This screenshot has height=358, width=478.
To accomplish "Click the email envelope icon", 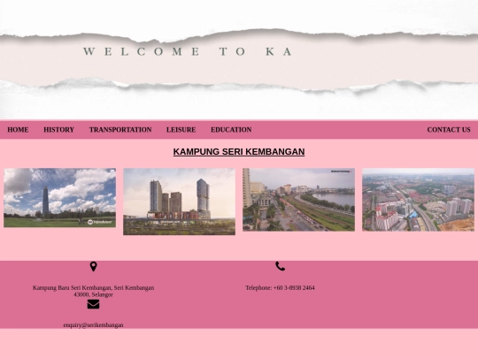I will pos(93,304).
